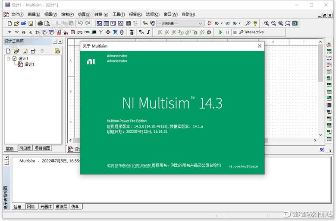The image size is (336, 221).
Task: Open the Grapher icon
Action: (x=121, y=23)
